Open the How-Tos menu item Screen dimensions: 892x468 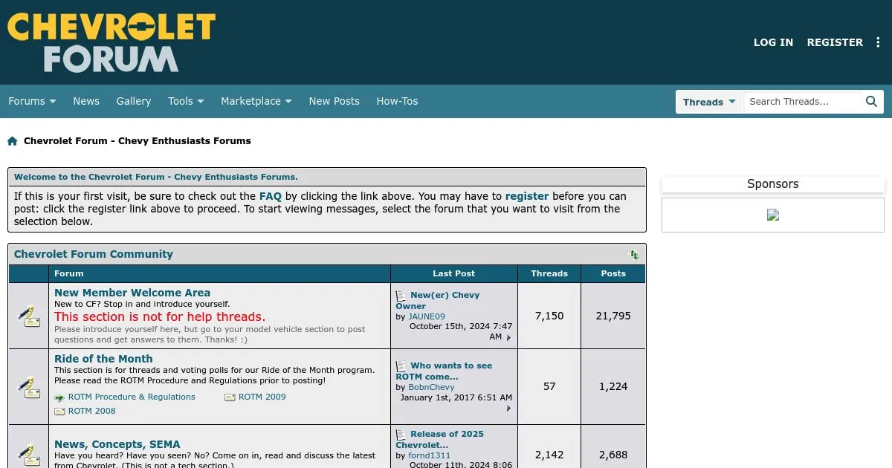397,101
